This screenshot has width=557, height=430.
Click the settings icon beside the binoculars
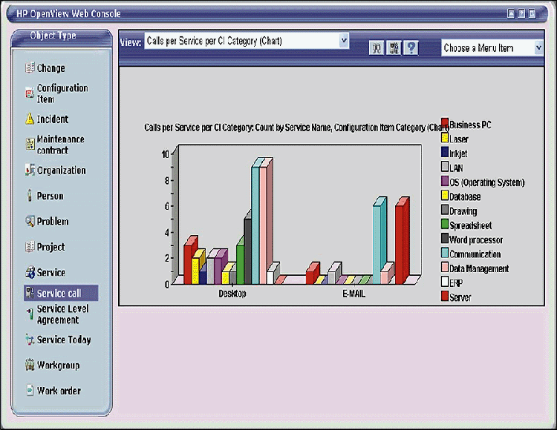point(394,47)
